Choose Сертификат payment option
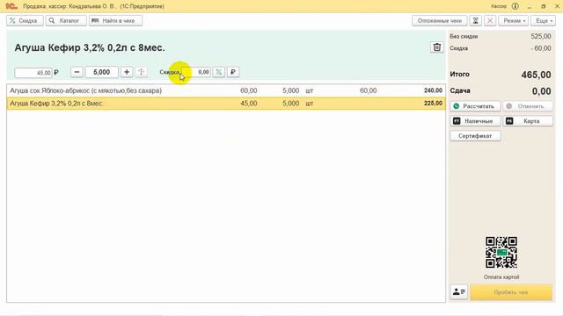The width and height of the screenshot is (563, 316). [475, 136]
